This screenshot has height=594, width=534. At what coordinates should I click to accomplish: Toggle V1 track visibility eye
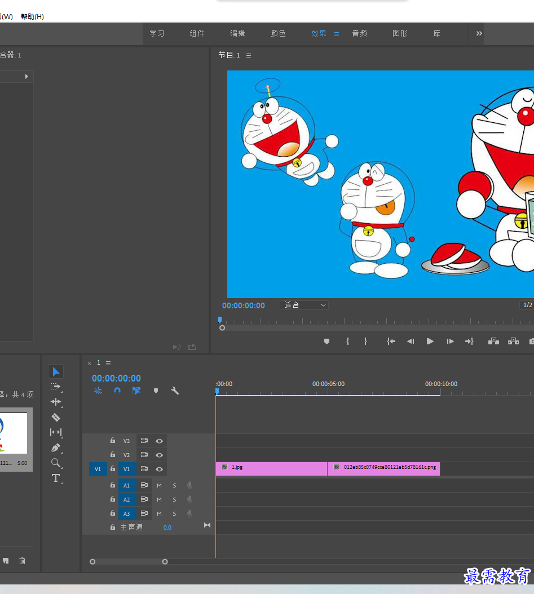tap(159, 469)
